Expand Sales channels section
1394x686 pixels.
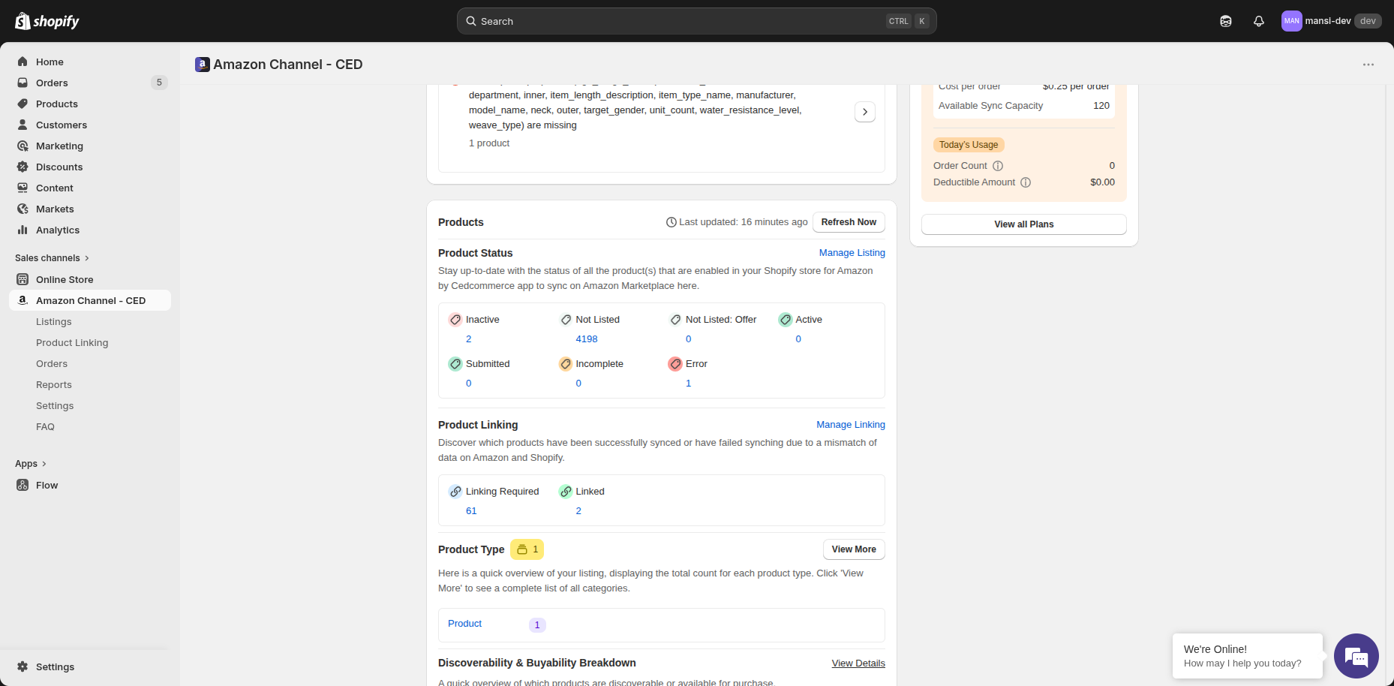click(x=53, y=257)
